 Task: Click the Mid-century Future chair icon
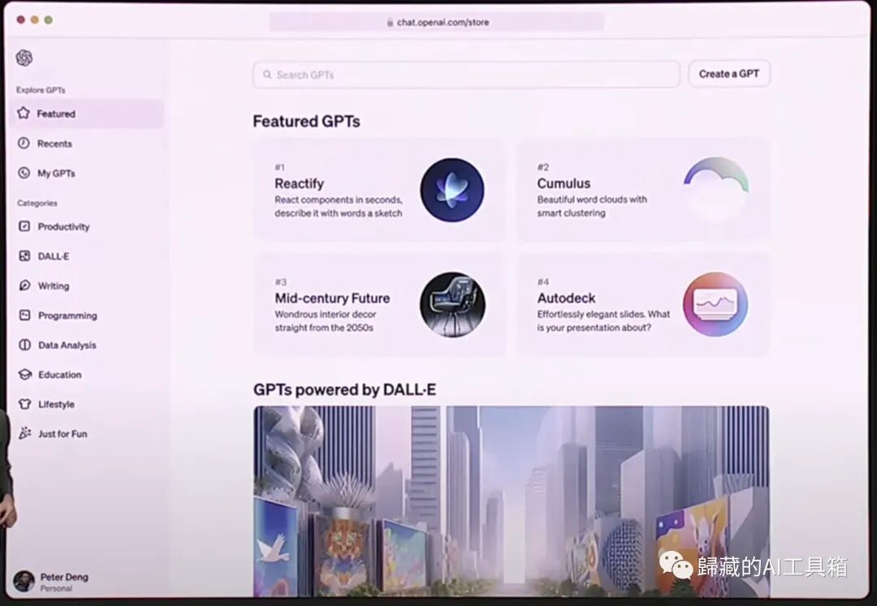tap(452, 304)
